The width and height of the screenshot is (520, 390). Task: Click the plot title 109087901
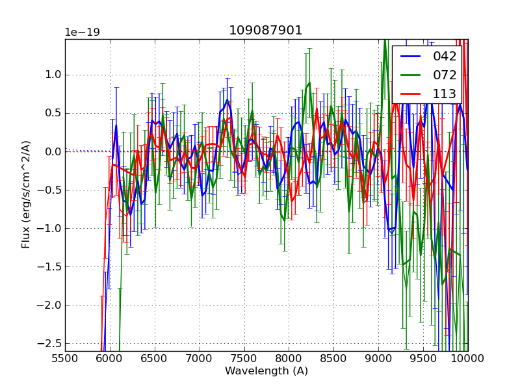click(x=265, y=31)
